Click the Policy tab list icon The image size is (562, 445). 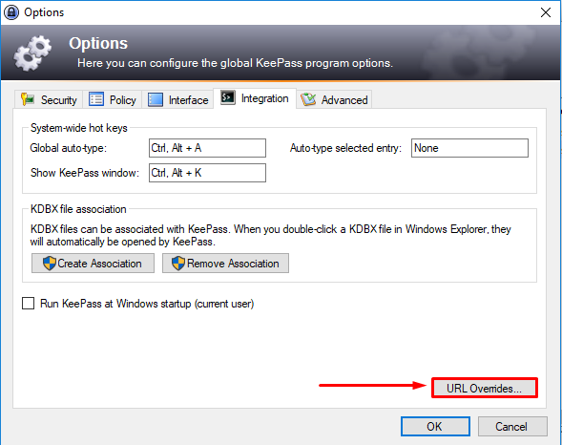click(96, 99)
